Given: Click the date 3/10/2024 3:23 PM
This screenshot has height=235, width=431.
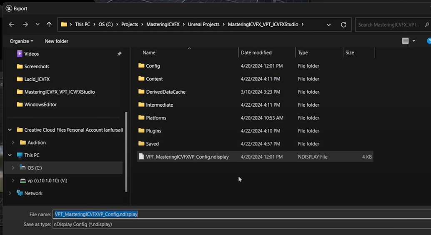Looking at the screenshot, I should pos(260,92).
